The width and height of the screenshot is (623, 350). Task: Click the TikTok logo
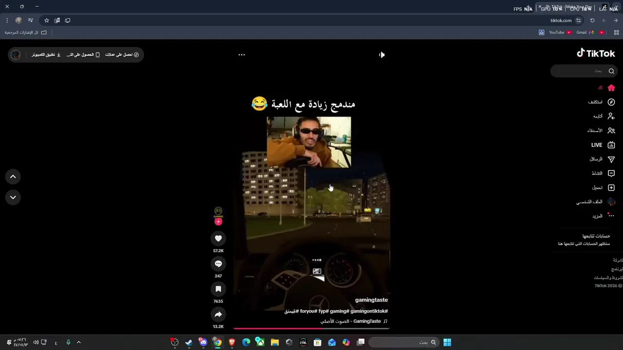(596, 53)
